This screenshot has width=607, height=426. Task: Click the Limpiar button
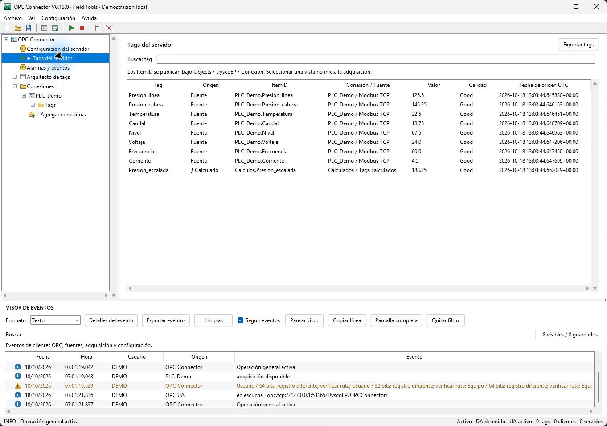click(x=213, y=320)
